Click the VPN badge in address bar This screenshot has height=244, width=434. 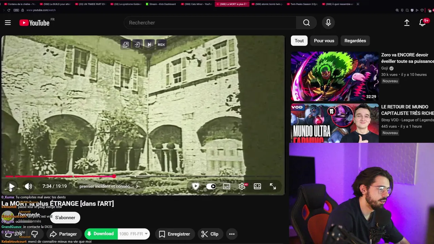[x=16, y=10]
